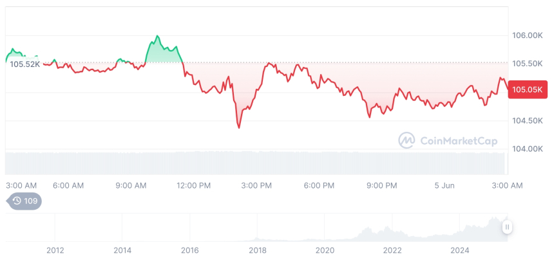Click the CoinMarketCap logo watermark
The image size is (554, 258).
[406, 140]
